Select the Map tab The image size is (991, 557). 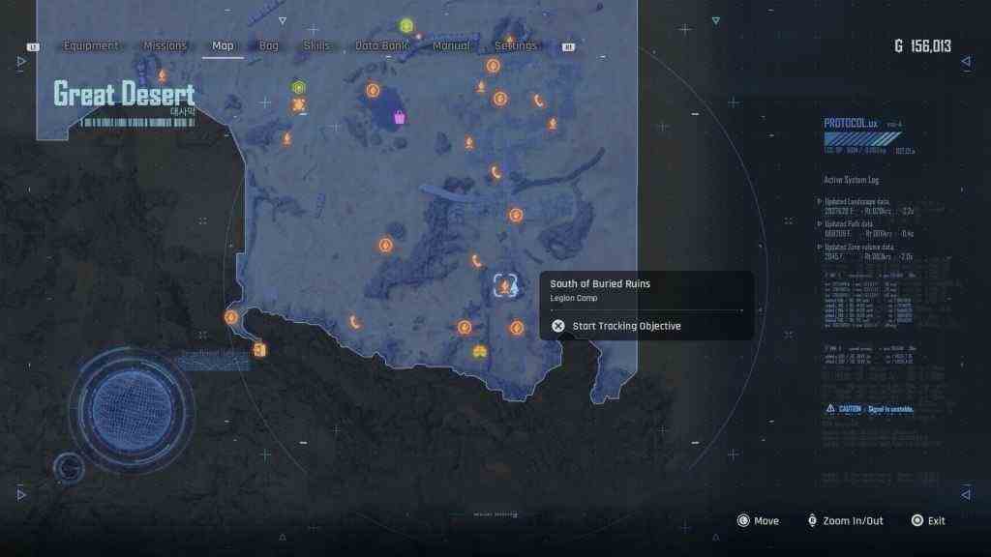(x=223, y=45)
